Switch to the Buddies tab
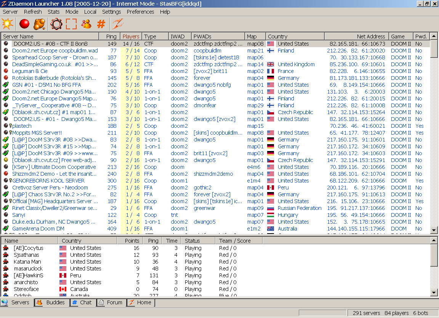The height and width of the screenshot is (318, 439). pos(51,302)
